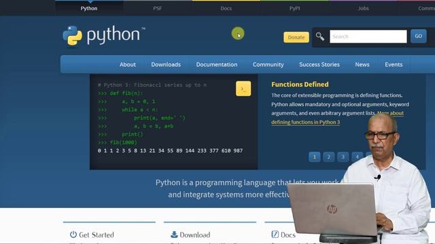
Task: Open the News menu
Action: tap(362, 64)
